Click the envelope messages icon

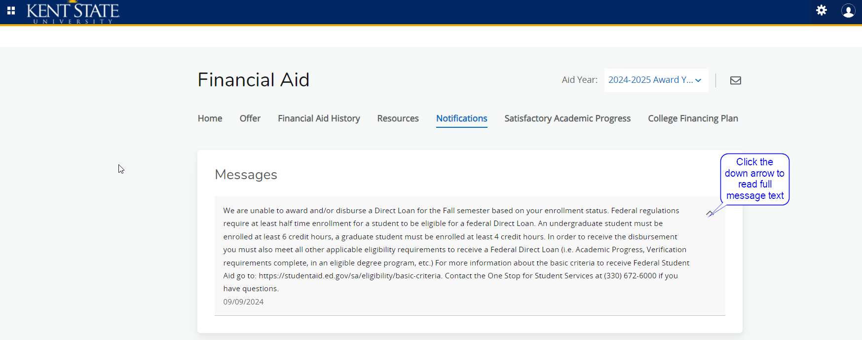(736, 80)
